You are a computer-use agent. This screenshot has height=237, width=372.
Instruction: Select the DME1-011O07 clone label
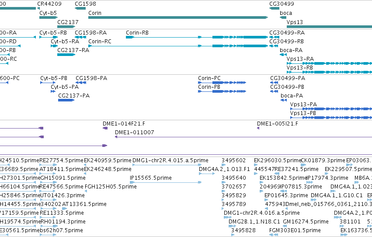click(x=135, y=132)
